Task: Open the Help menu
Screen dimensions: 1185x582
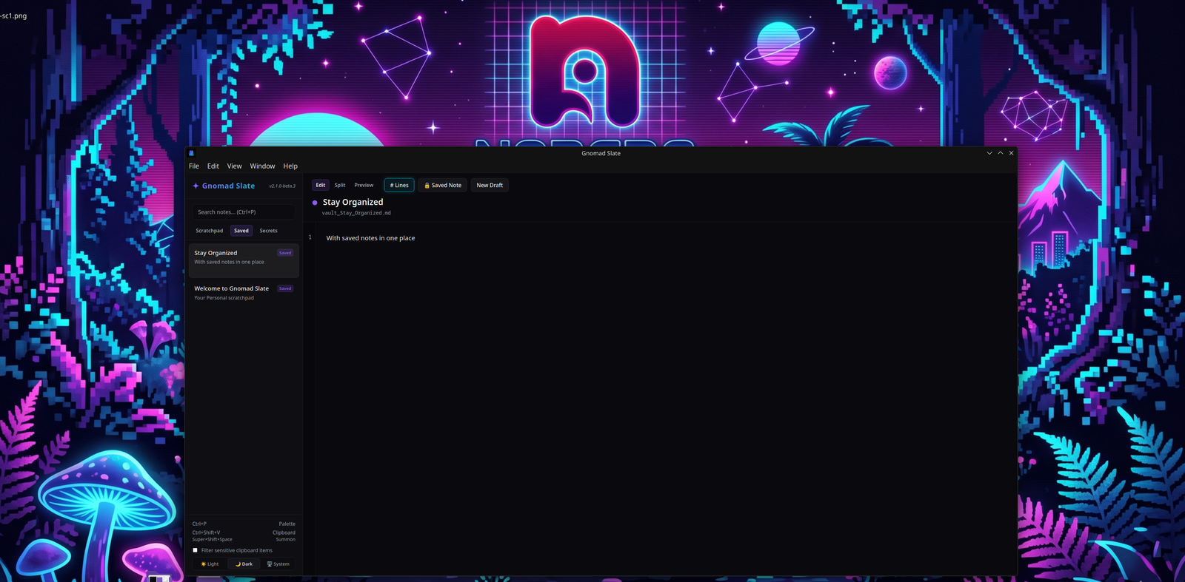Action: (290, 166)
